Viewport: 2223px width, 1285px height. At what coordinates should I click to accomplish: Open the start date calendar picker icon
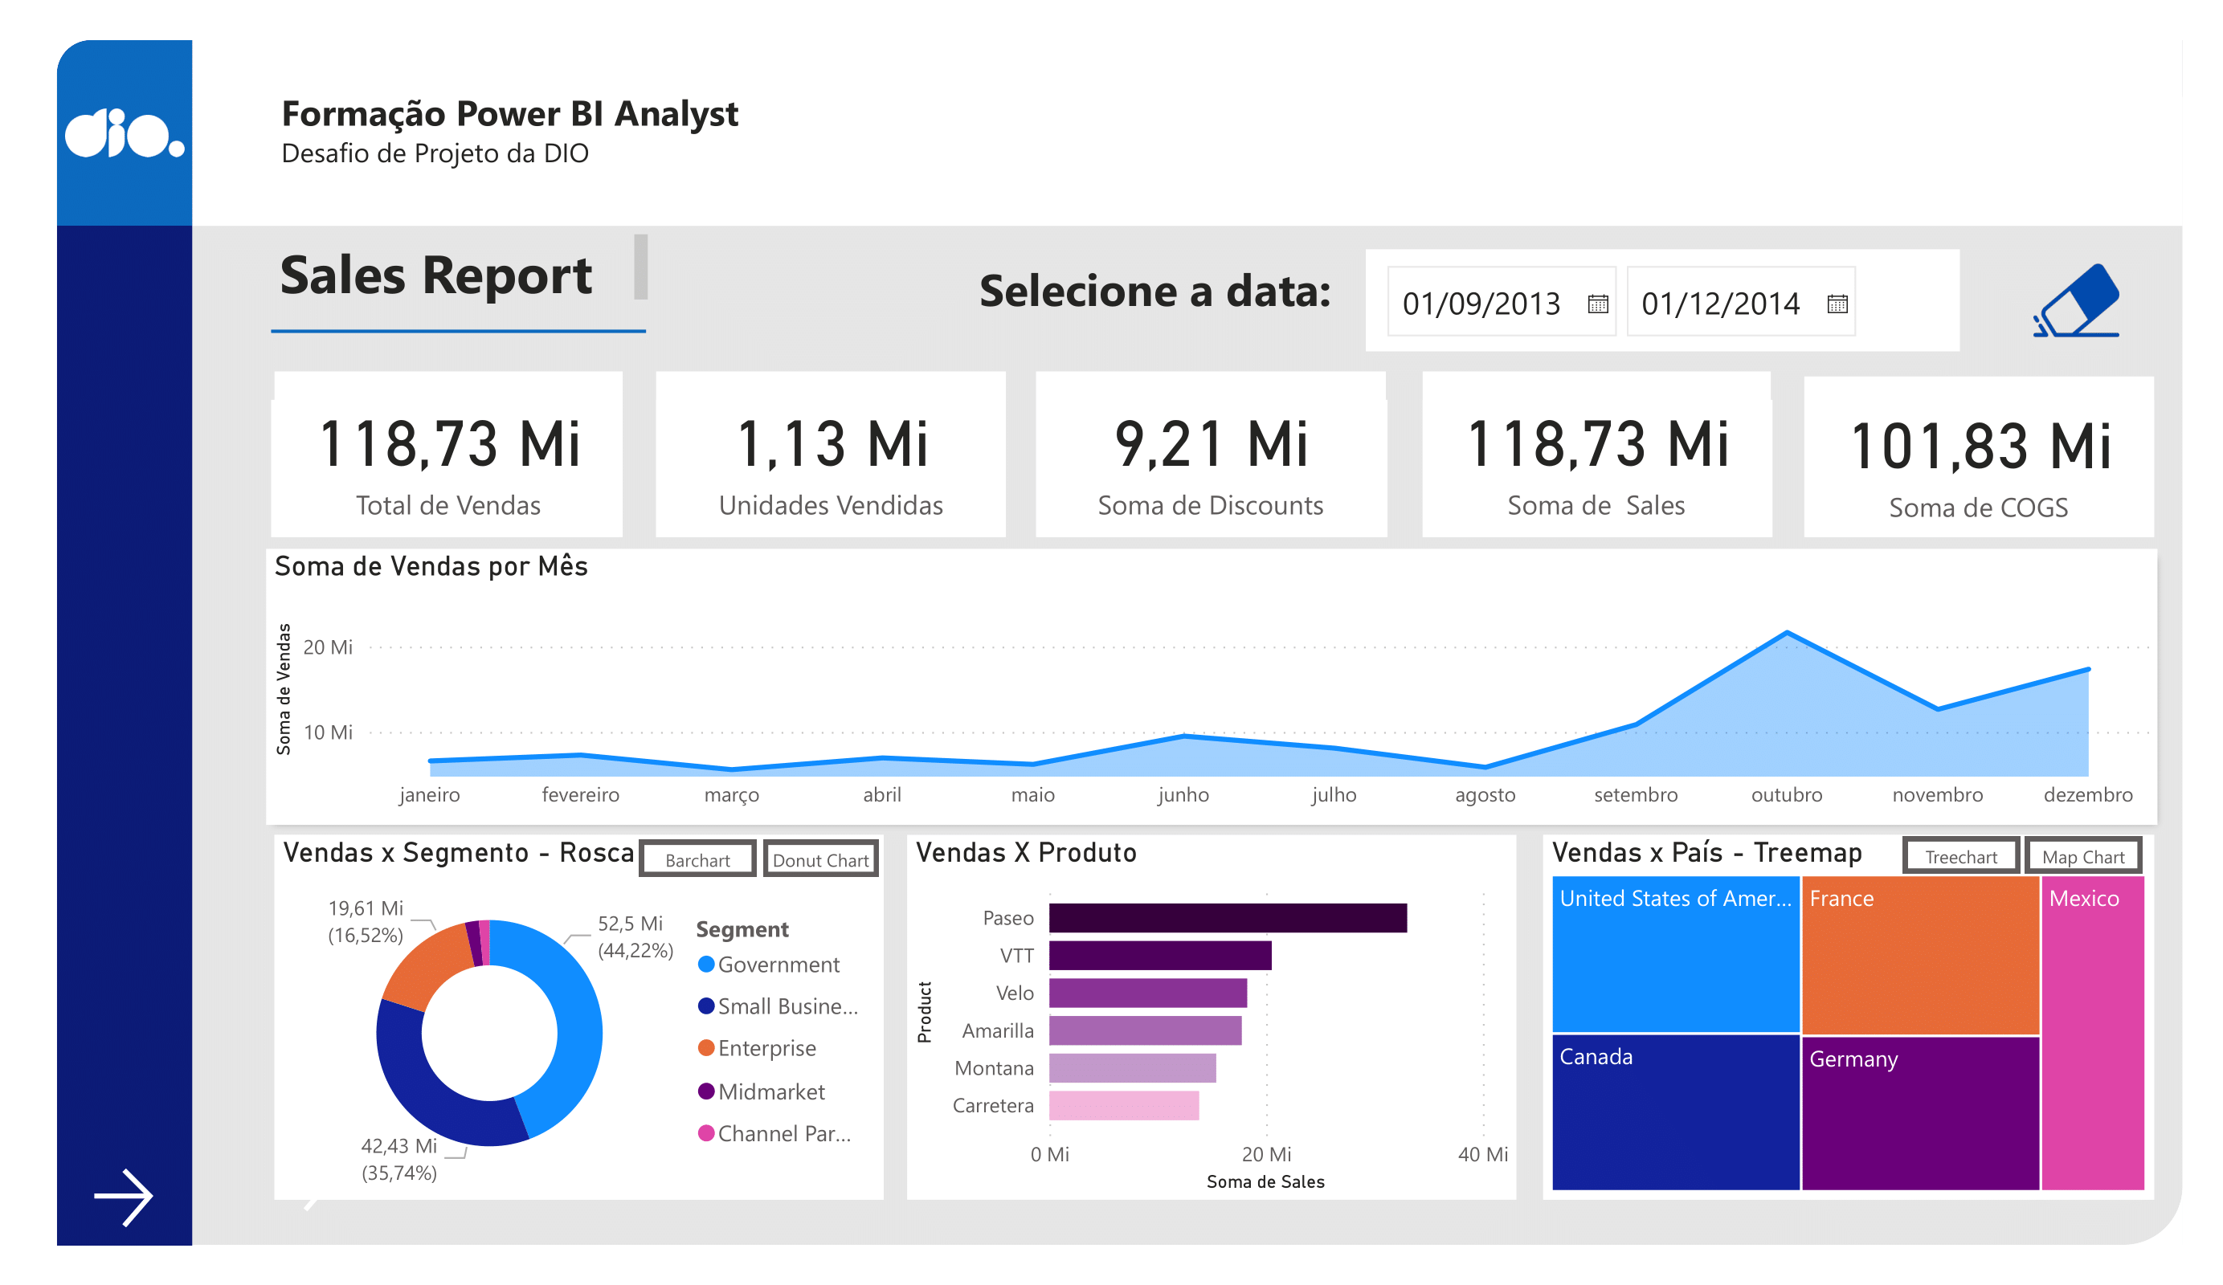(1598, 304)
